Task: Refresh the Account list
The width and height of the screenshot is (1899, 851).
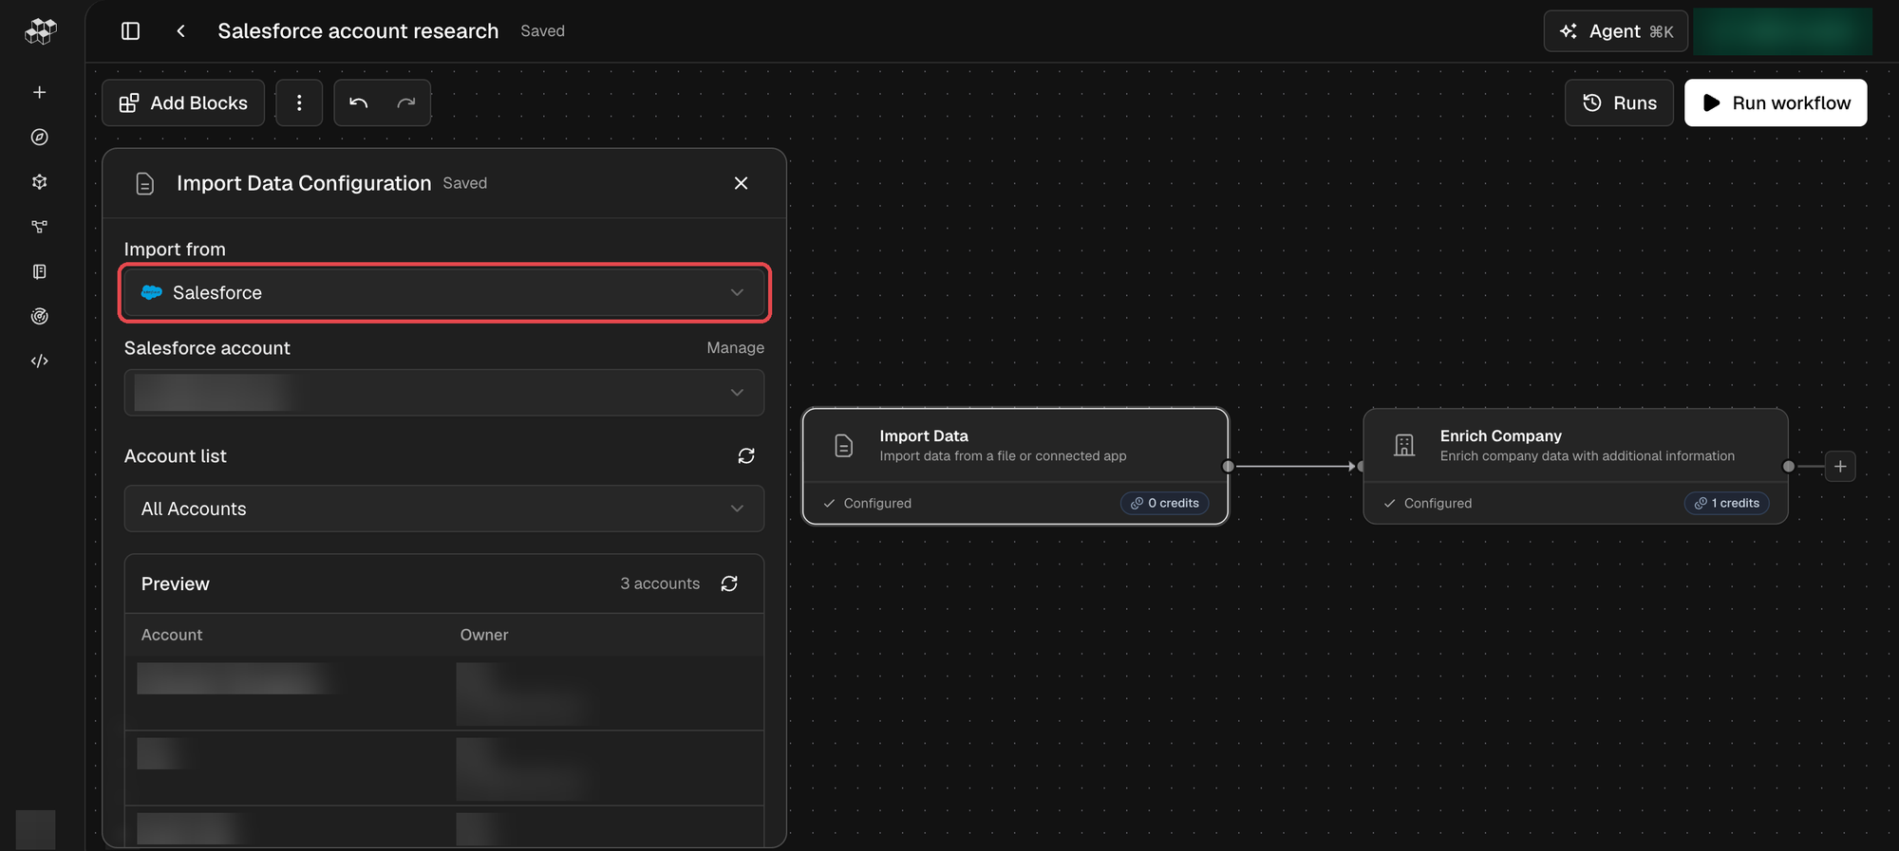Action: [746, 456]
